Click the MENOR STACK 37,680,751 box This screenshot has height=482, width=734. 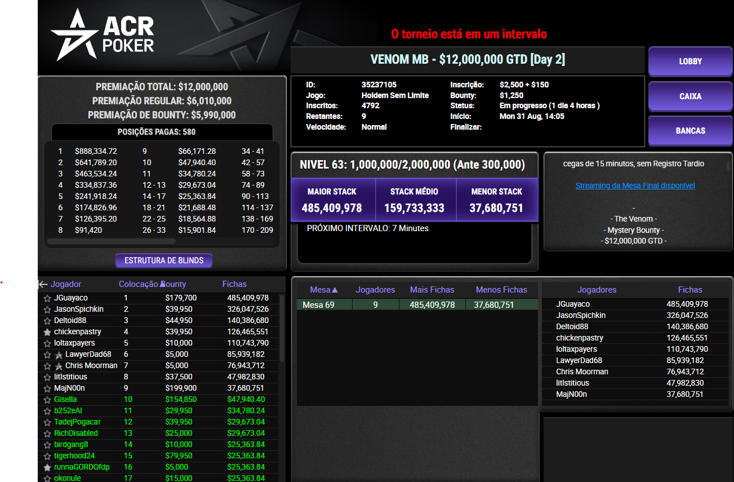pyautogui.click(x=497, y=200)
